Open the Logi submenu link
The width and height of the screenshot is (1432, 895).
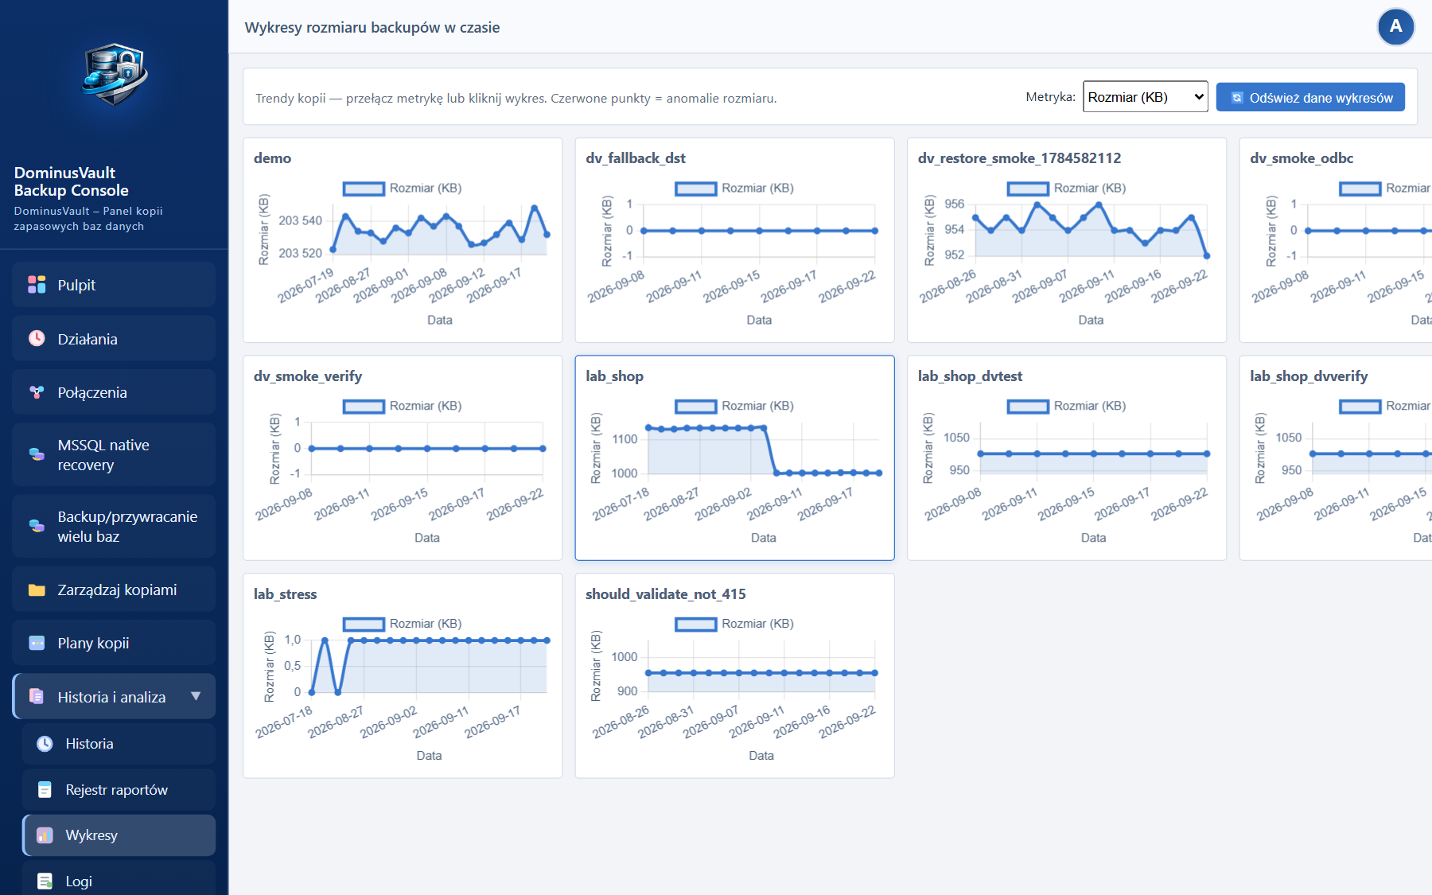click(119, 879)
